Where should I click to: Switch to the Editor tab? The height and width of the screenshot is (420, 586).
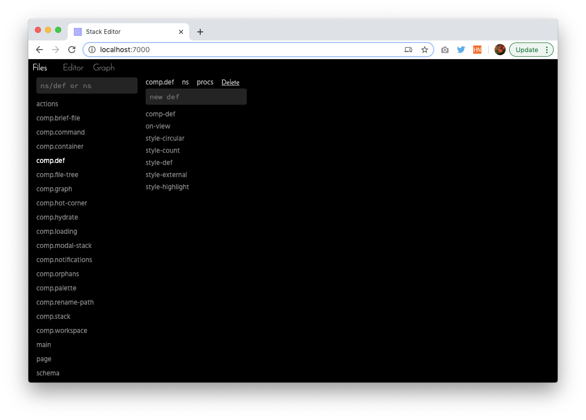point(73,68)
